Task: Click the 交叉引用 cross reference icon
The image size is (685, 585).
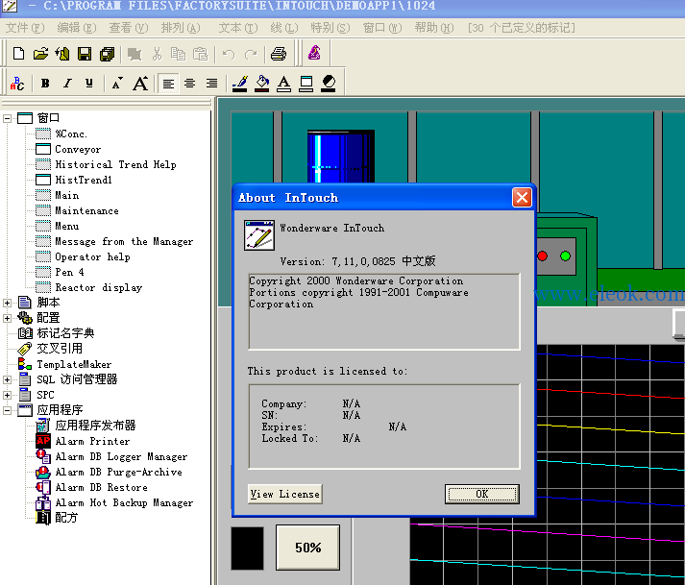Action: (x=25, y=349)
